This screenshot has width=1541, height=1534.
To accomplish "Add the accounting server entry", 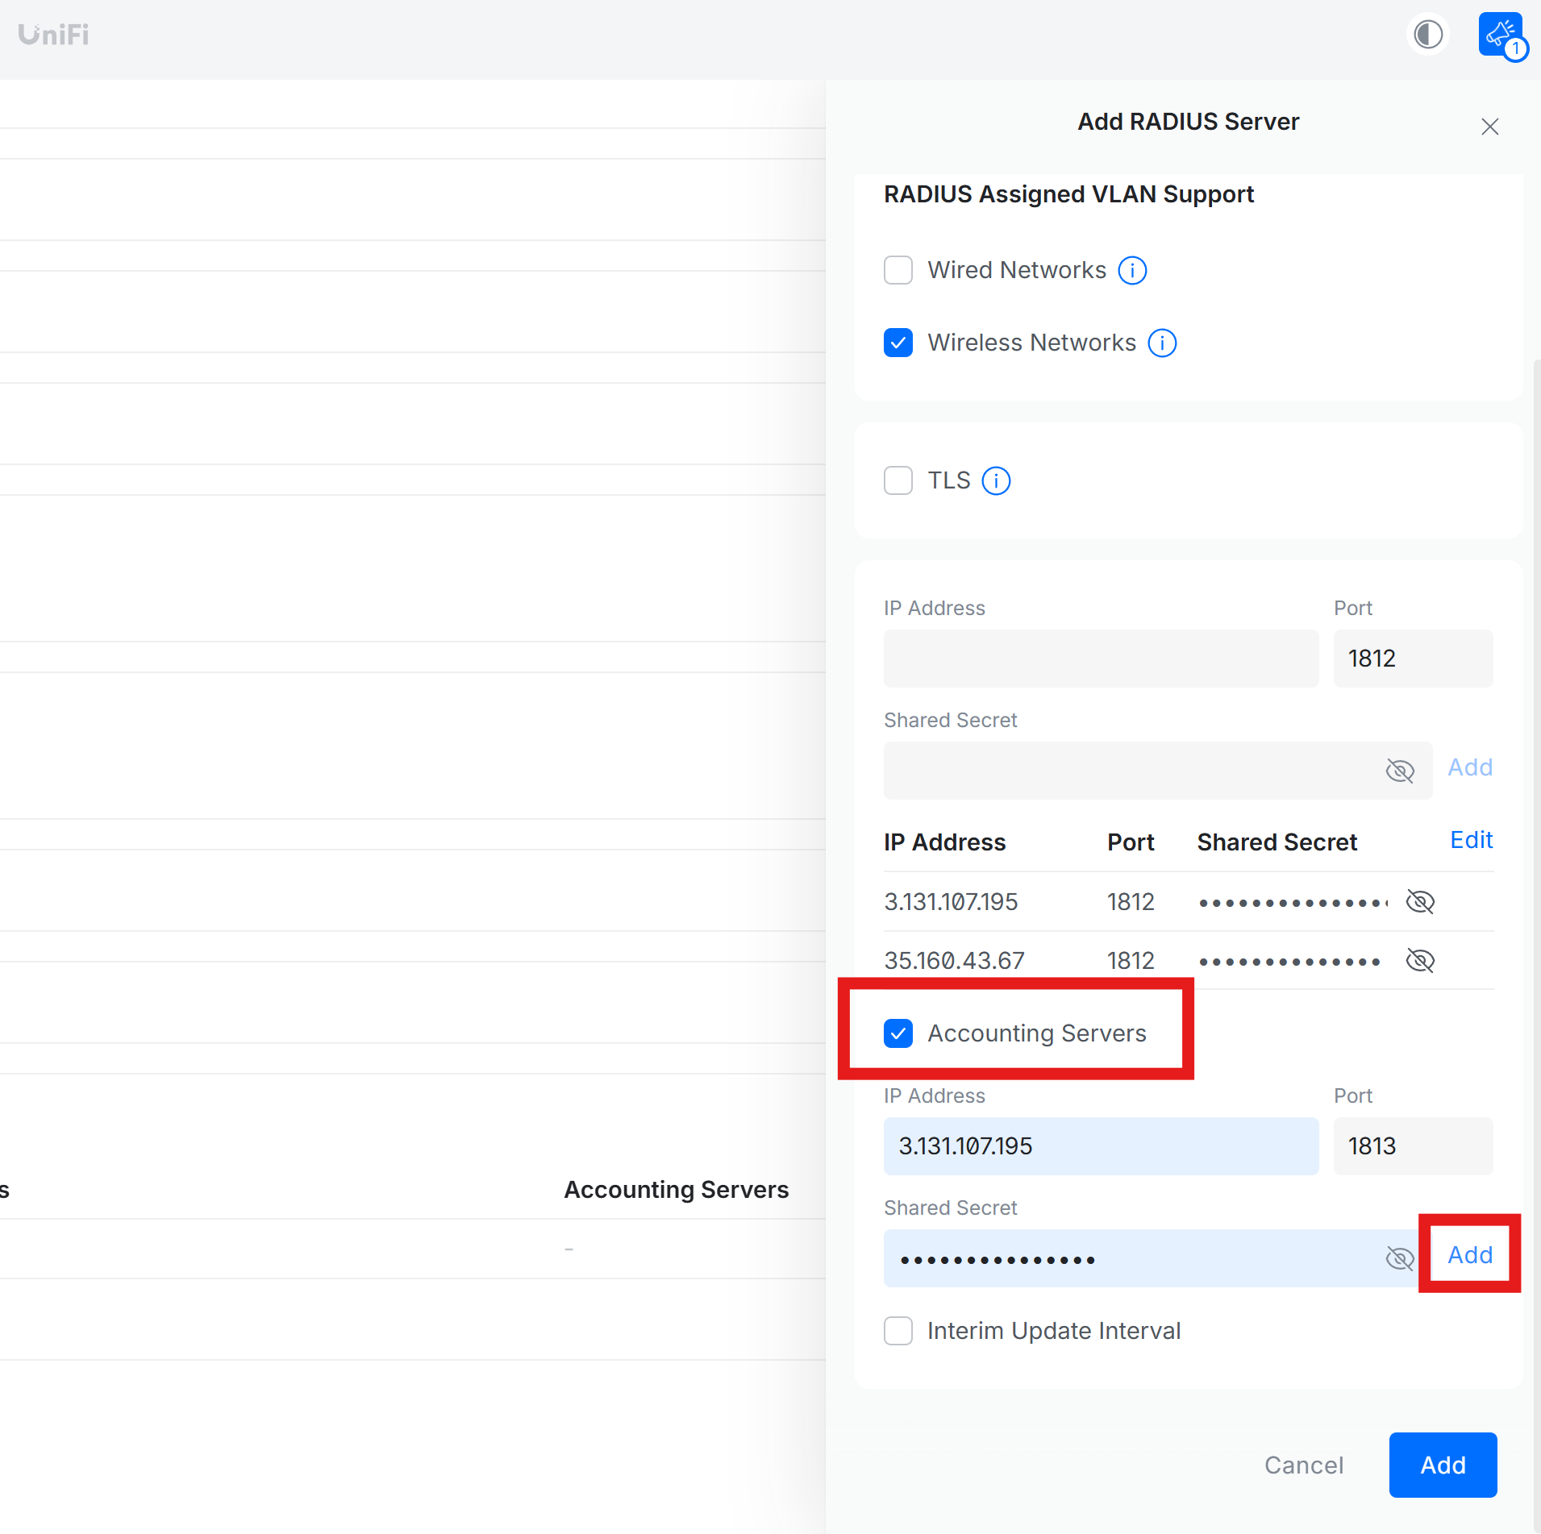I will tap(1469, 1254).
